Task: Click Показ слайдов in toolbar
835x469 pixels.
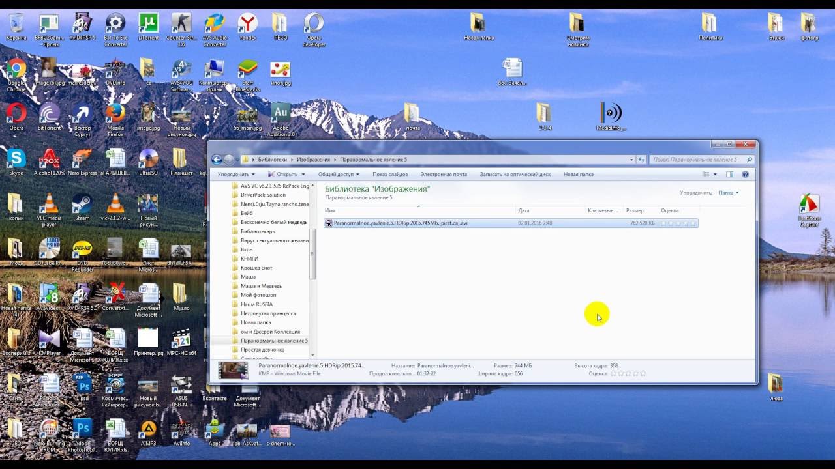Action: 390,175
